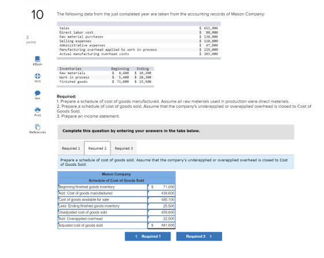
Task: Open the Ask chat bubble icon
Action: (x=38, y=93)
